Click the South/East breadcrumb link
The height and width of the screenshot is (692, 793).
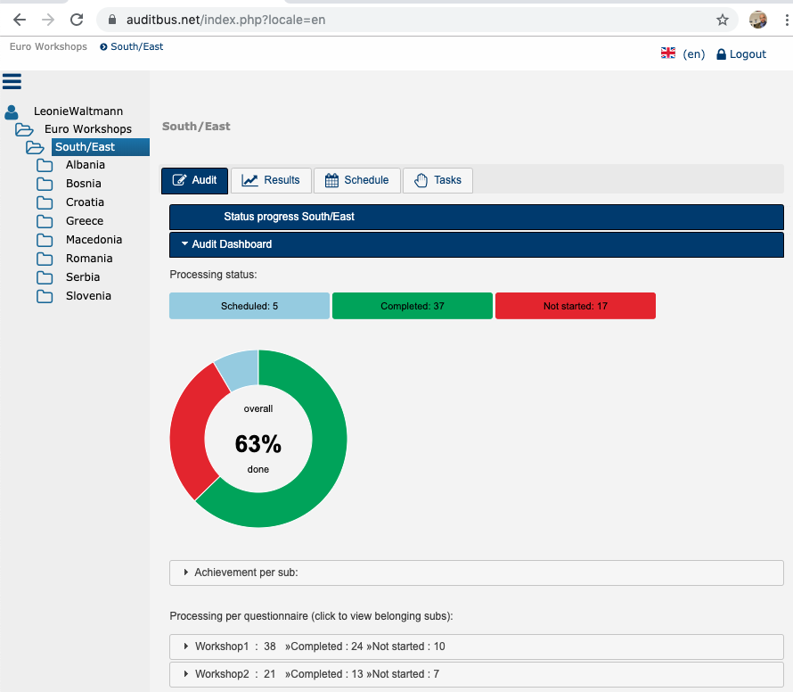click(136, 46)
